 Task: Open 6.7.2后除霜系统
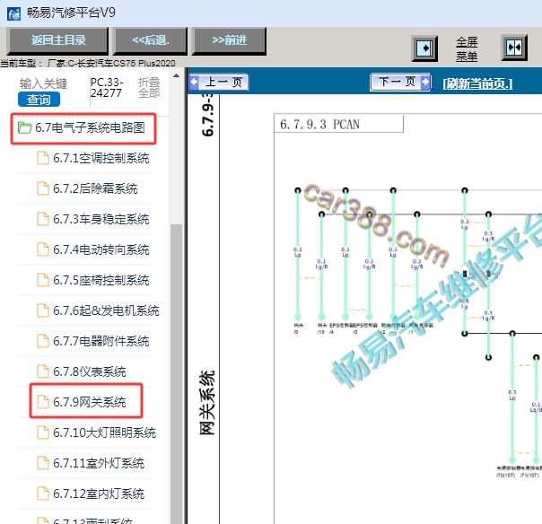click(95, 188)
